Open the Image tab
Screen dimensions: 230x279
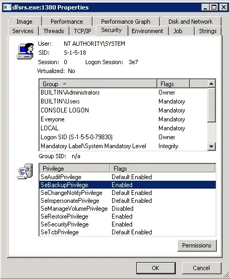coord(25,22)
